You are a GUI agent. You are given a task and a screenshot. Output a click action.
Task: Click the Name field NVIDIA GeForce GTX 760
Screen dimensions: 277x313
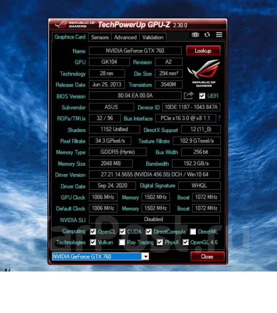click(135, 51)
